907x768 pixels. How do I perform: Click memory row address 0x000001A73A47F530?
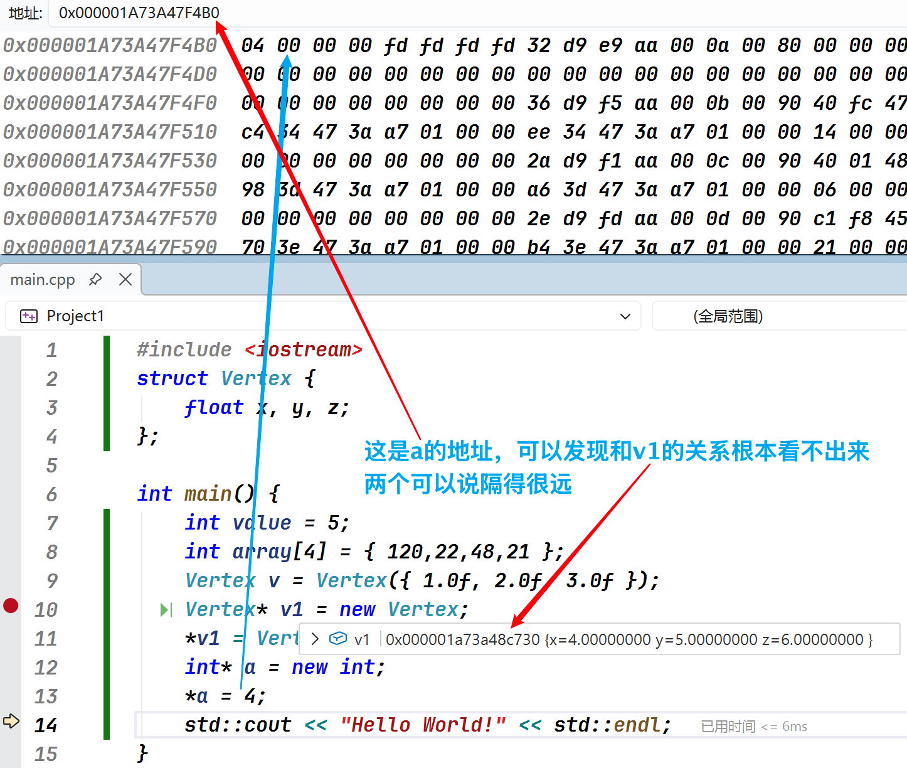(x=110, y=161)
